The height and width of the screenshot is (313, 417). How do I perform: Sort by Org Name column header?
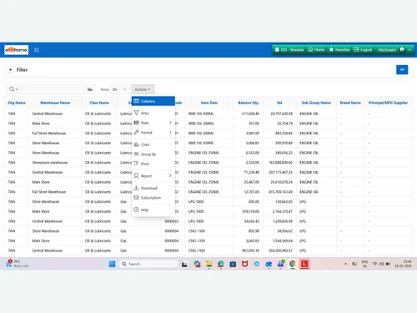point(17,103)
